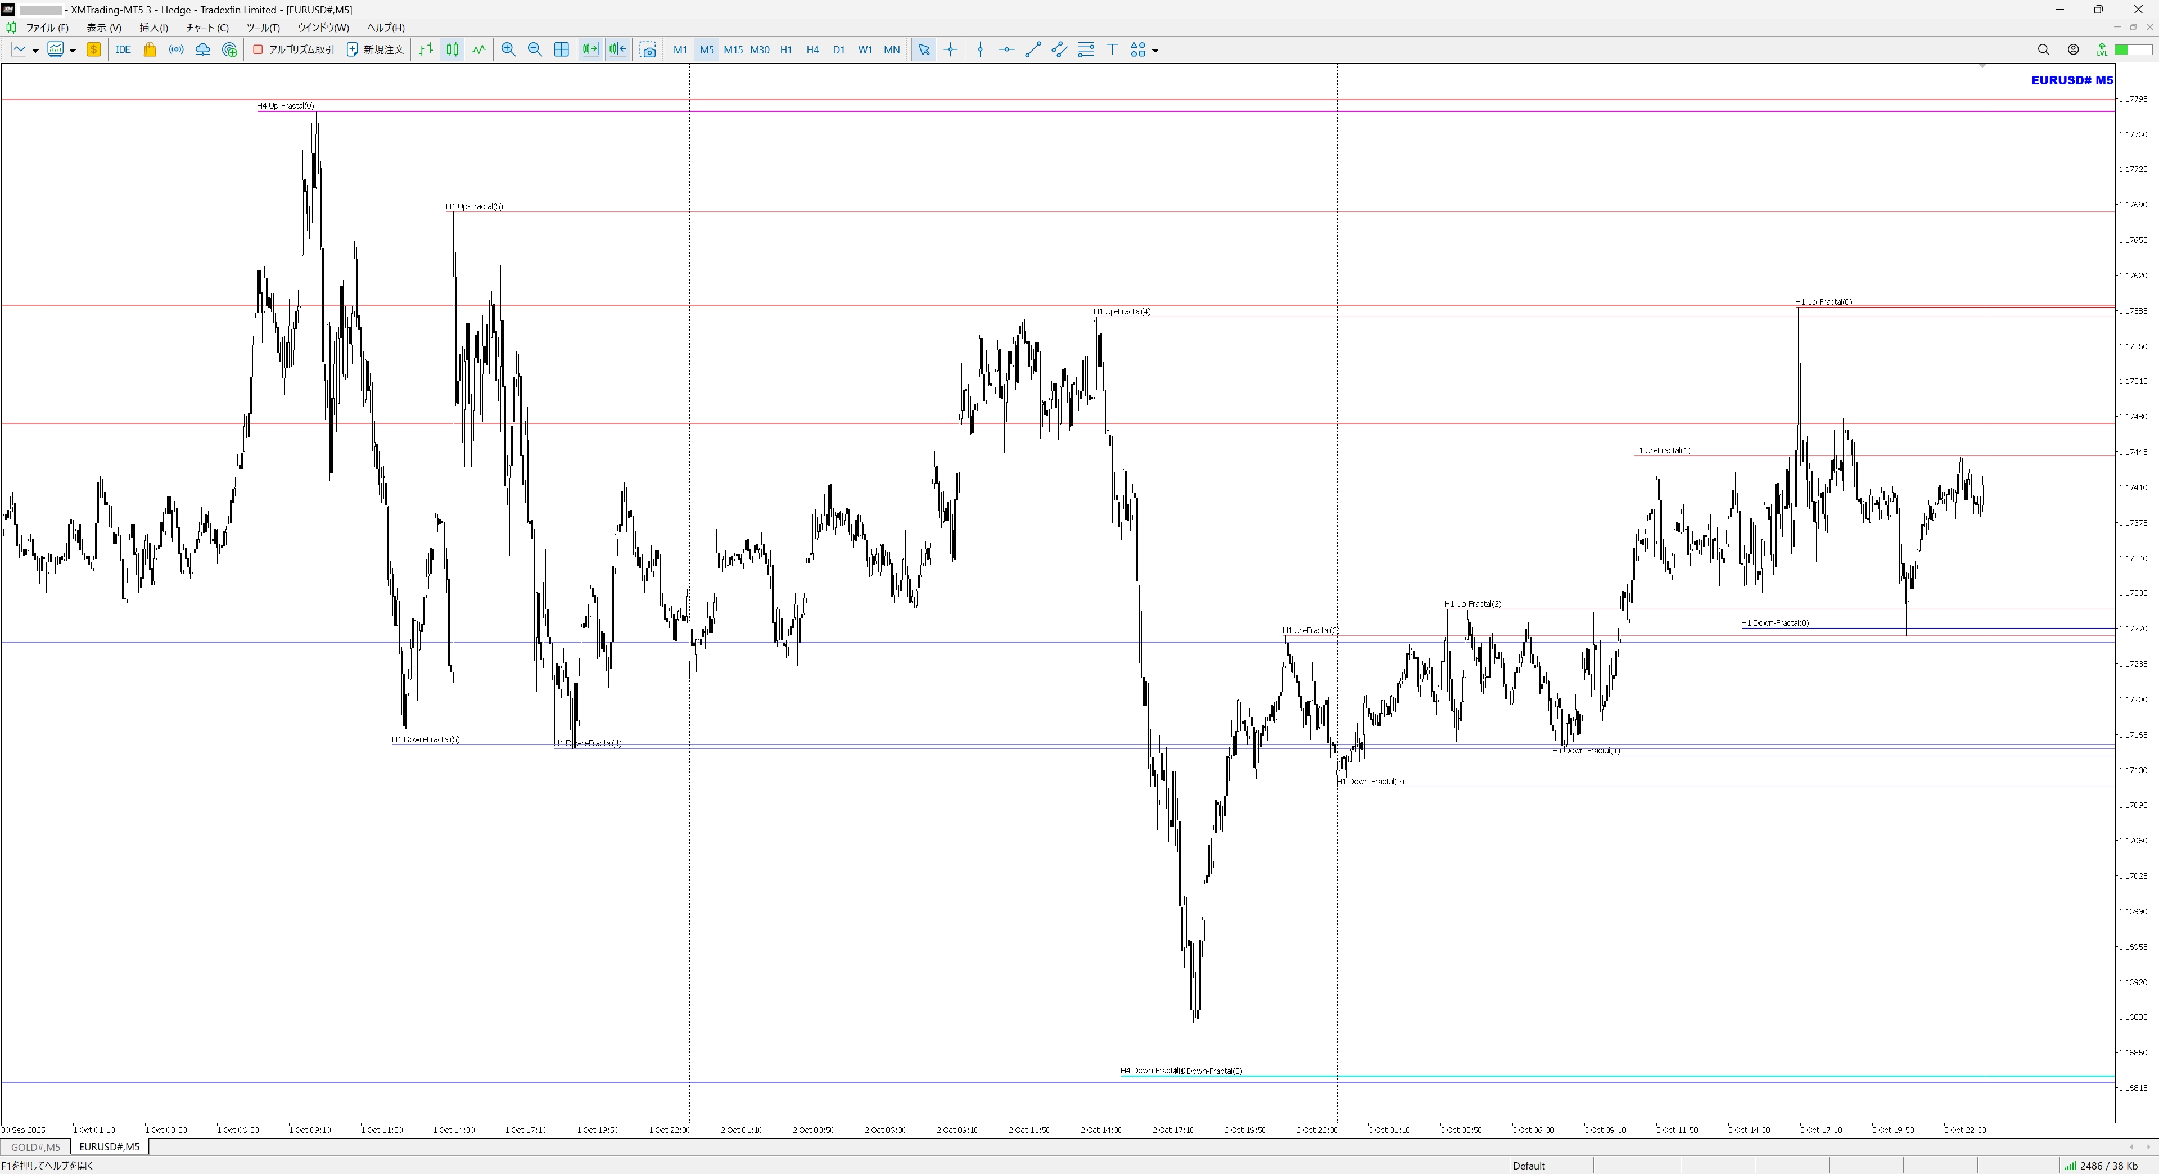
Task: Select the text label tool
Action: [x=1112, y=49]
